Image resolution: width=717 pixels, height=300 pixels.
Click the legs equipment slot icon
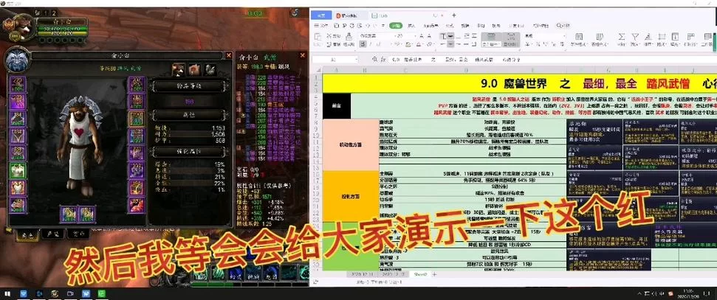pyautogui.click(x=137, y=119)
